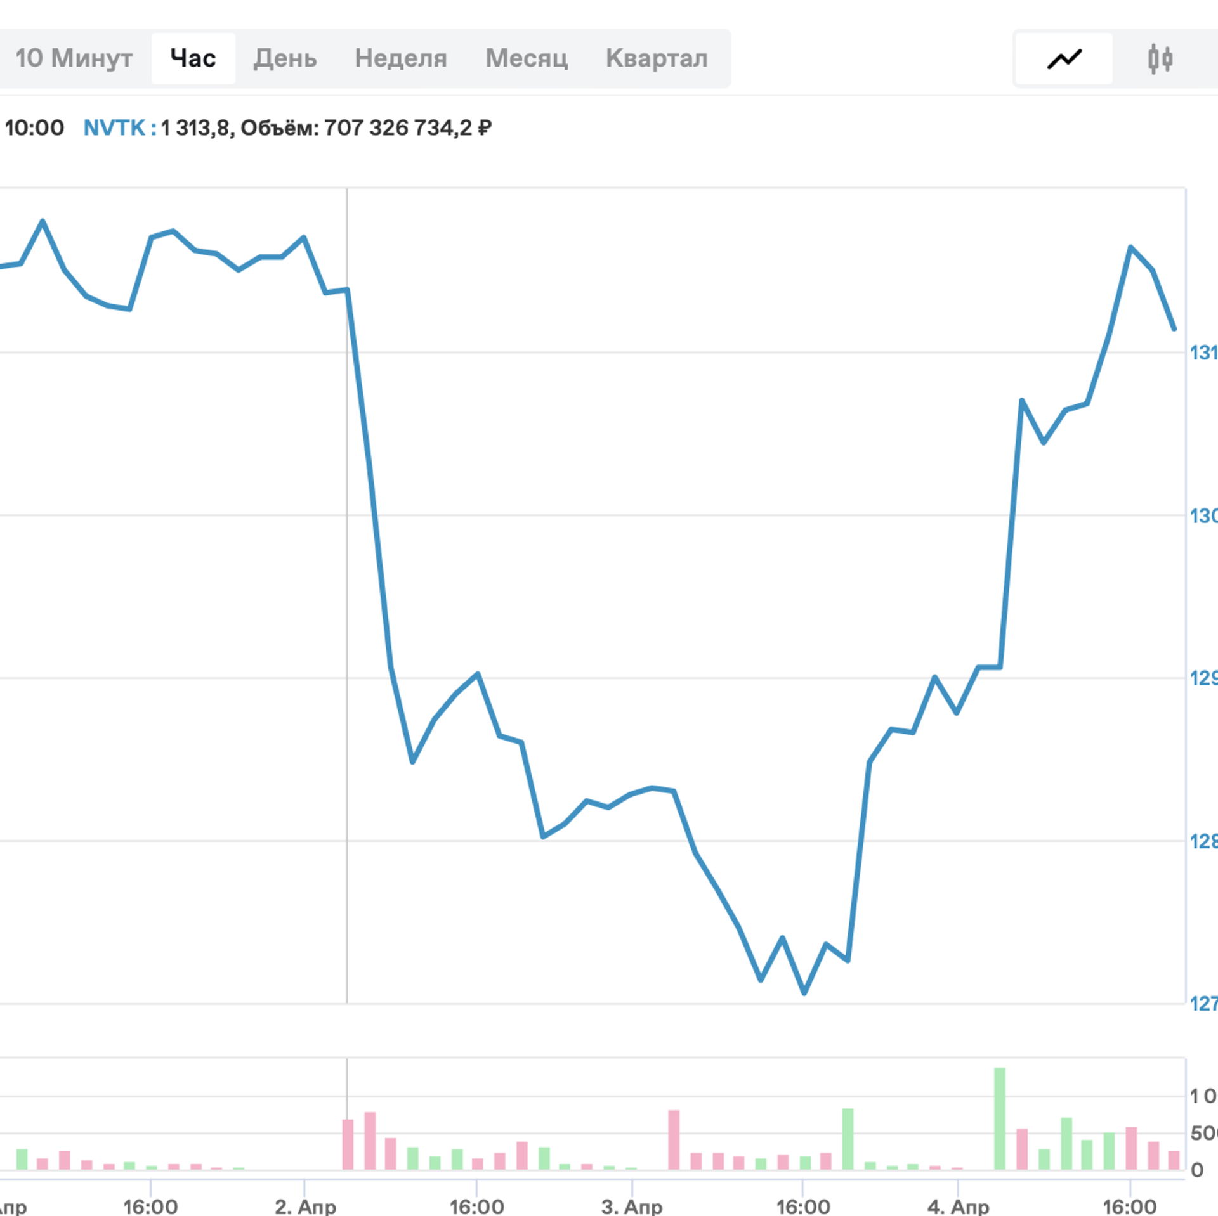This screenshot has width=1218, height=1216.
Task: Click the NVTK ticker label
Action: point(115,128)
